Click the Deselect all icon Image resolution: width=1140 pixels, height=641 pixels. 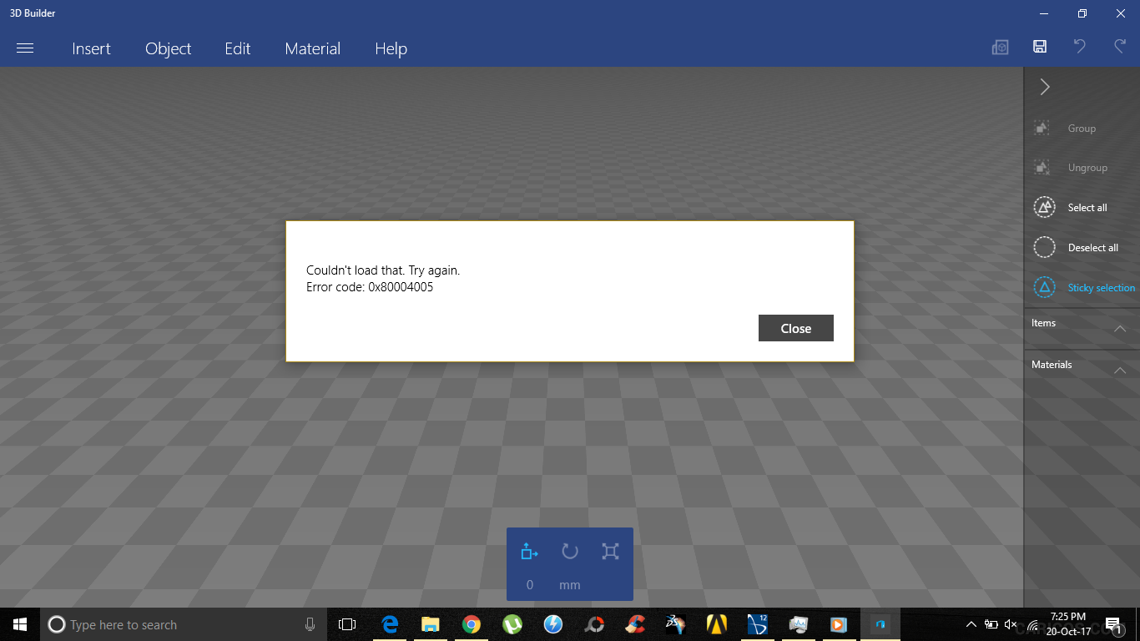[x=1045, y=247]
